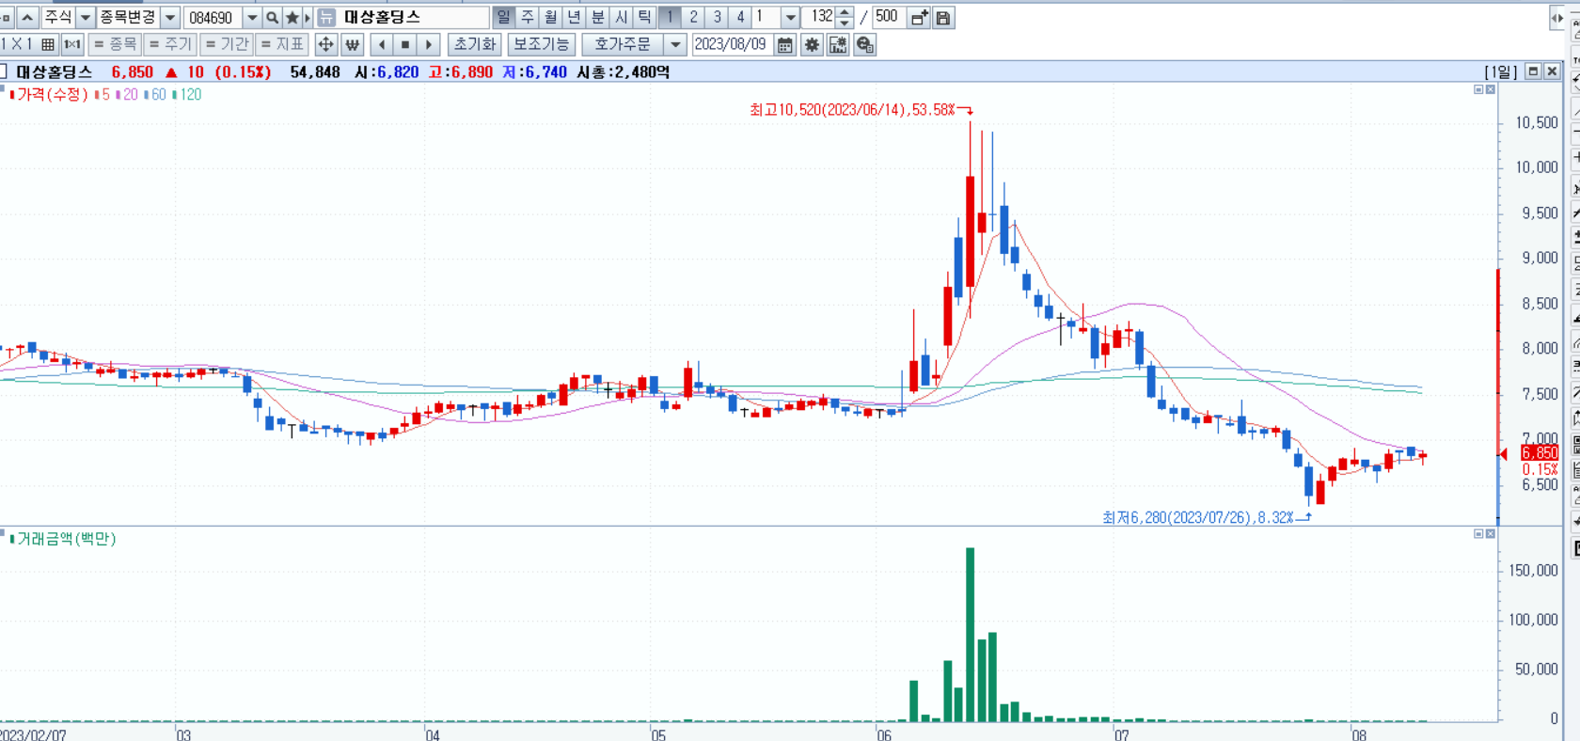Step chart forward with right arrow

[429, 44]
